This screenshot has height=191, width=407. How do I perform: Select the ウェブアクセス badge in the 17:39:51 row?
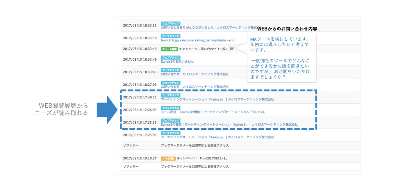171,95
